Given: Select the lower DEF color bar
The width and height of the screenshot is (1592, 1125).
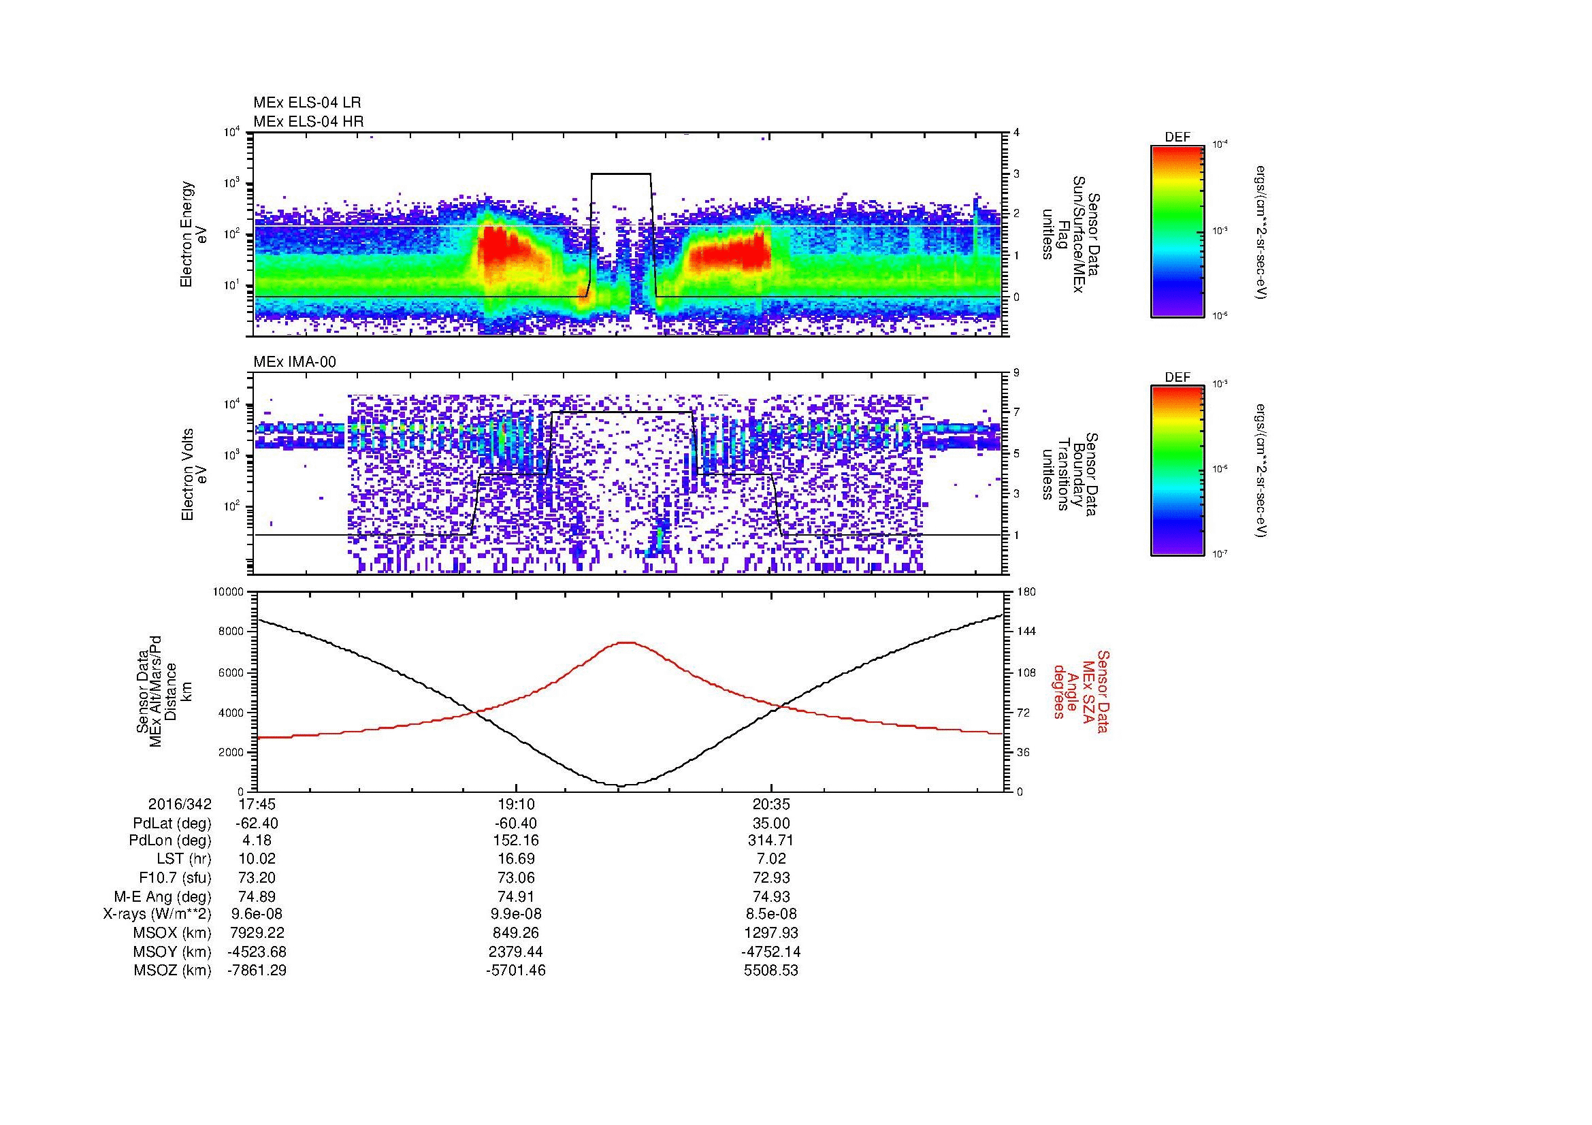Looking at the screenshot, I should tap(1177, 472).
